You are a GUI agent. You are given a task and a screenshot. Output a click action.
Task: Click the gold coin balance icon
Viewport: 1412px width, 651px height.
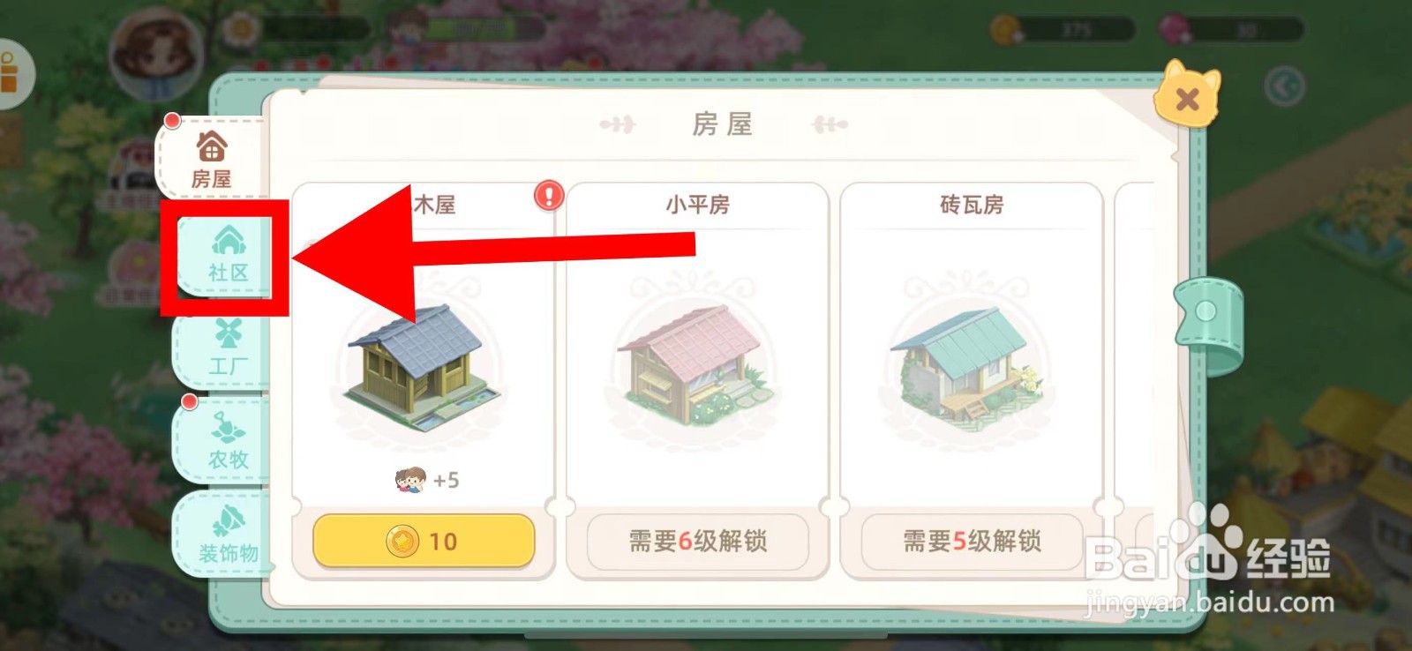pyautogui.click(x=1007, y=30)
